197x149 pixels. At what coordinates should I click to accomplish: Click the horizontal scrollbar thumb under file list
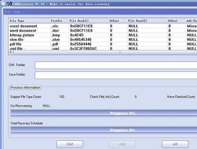[x=120, y=52]
